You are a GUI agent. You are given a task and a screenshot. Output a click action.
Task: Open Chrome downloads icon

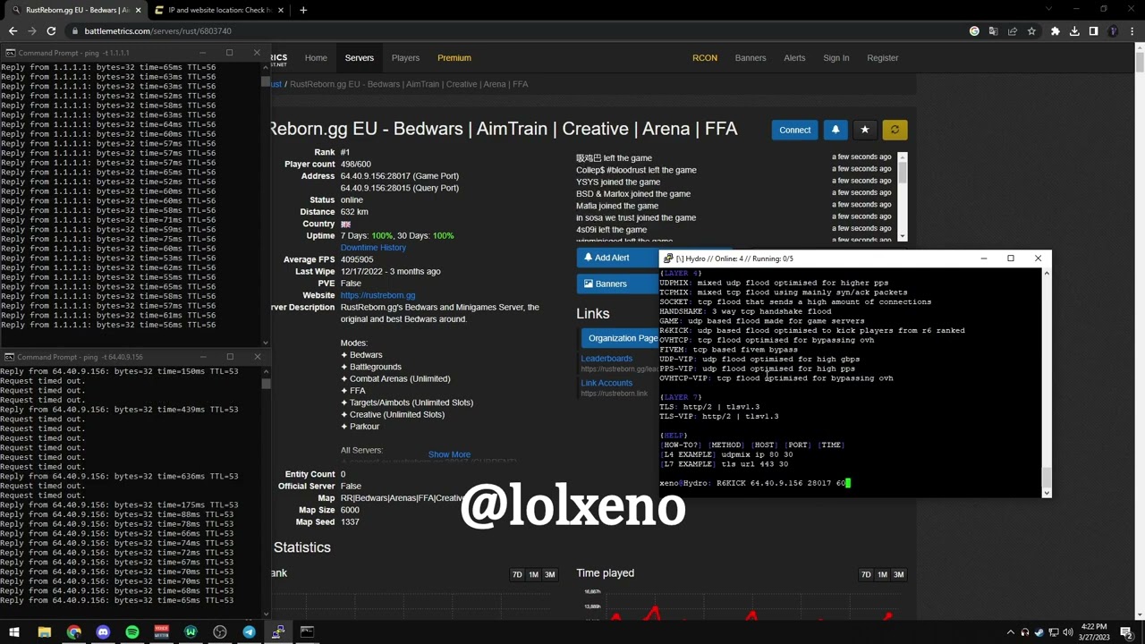pyautogui.click(x=1074, y=31)
